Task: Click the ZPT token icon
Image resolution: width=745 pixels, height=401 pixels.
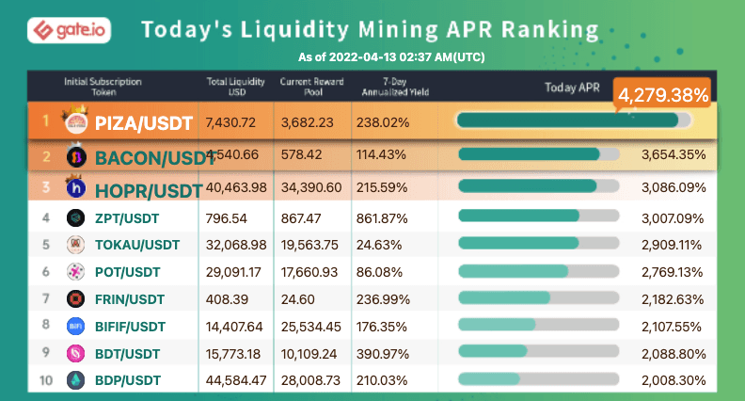Action: coord(75,217)
